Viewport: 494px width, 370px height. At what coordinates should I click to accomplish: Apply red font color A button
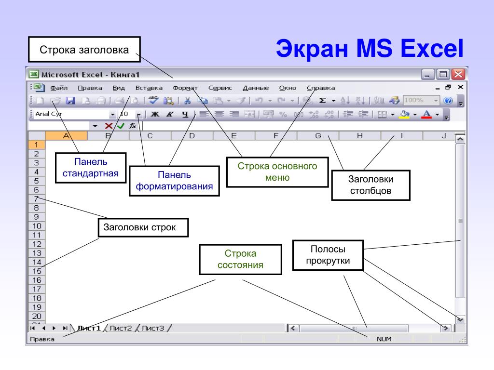coord(426,115)
